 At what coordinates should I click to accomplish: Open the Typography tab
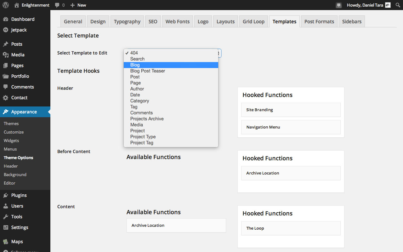pyautogui.click(x=127, y=21)
